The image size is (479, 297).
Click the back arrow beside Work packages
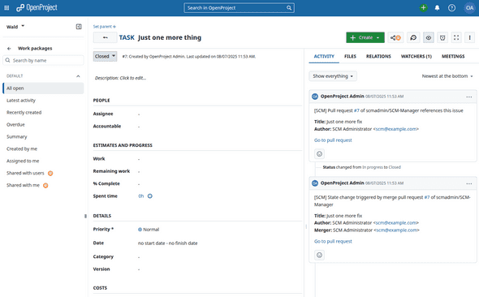coord(9,48)
